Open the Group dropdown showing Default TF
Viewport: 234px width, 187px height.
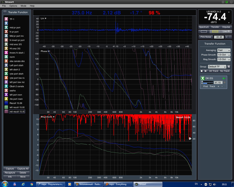coord(217,67)
